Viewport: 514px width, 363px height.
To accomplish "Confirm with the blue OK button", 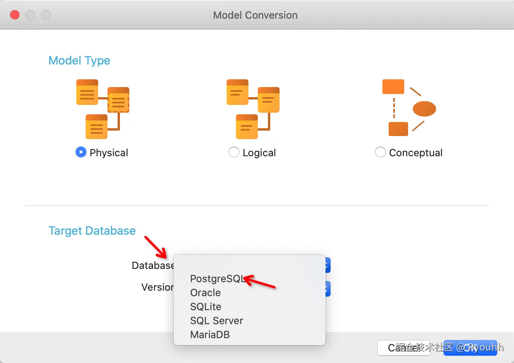I will click(470, 348).
